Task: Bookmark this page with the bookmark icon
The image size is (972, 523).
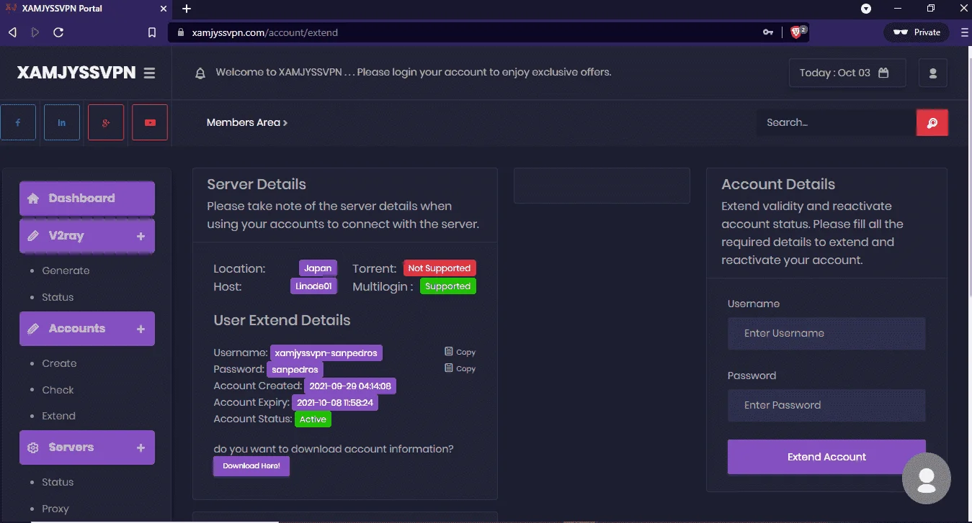Action: [152, 32]
